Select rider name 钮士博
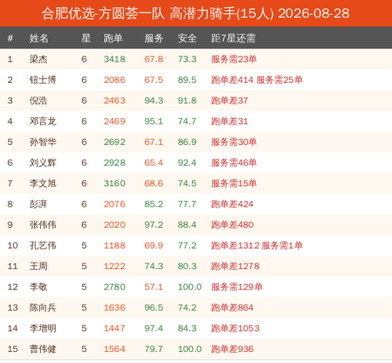Viewport: 392px width, 363px height. [x=42, y=80]
